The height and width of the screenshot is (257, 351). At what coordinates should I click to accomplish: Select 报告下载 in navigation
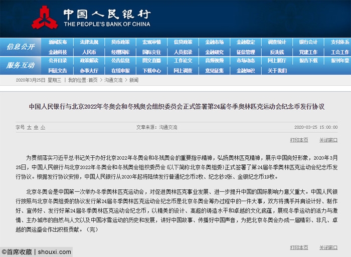tap(308, 61)
